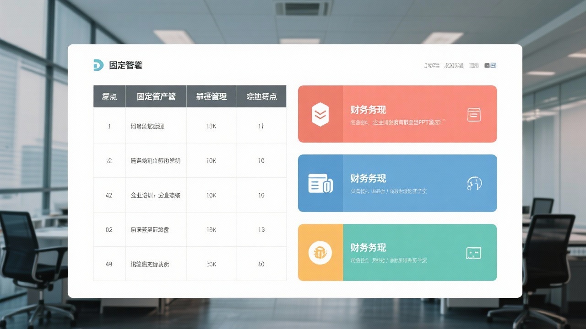This screenshot has height=329, width=586.
Task: Select the newspaper icon on the blue card
Action: point(320,183)
